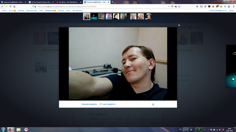This screenshot has width=236, height=132.
Task: Bookmark this page with the star icon
Action: [179, 7]
